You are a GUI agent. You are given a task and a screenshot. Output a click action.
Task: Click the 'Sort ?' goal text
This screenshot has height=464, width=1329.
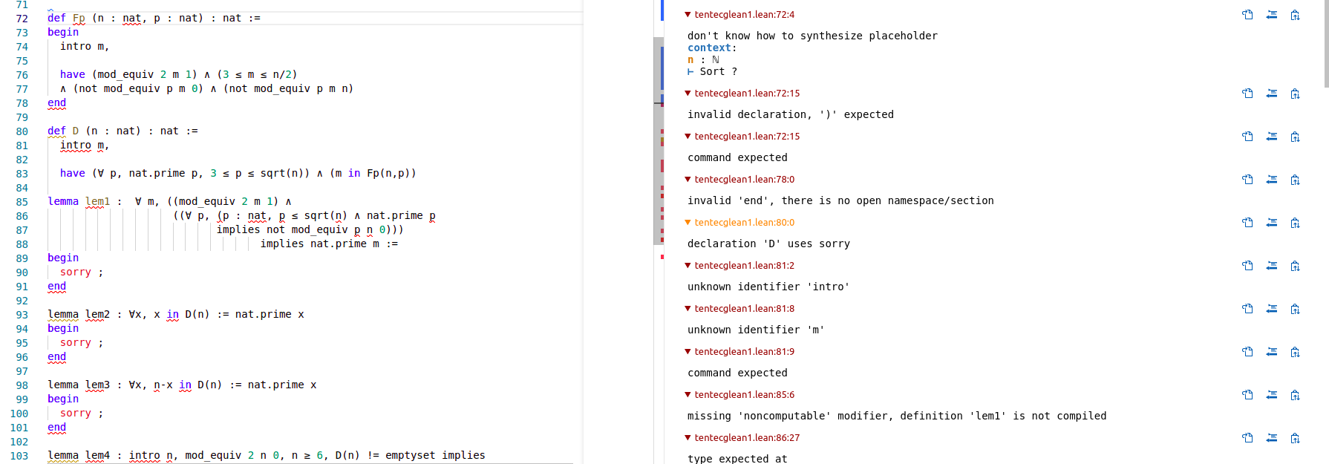[x=719, y=71]
